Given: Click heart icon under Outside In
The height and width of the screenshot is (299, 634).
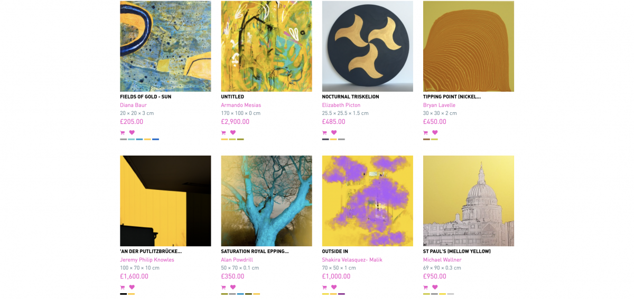Looking at the screenshot, I should coord(334,287).
